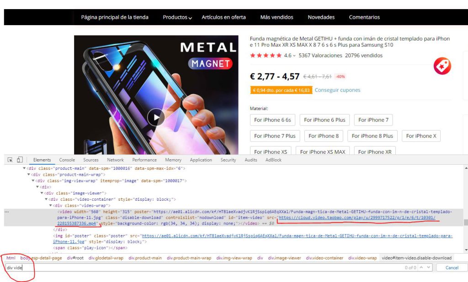Image resolution: width=468 pixels, height=282 pixels.
Task: Click div.video-container breadcrumb
Action: [x=324, y=258]
